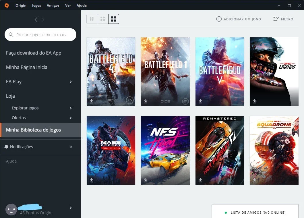Open LISTA DE AMIGOS chat panel
Image resolution: width=304 pixels, height=218 pixels.
[x=255, y=211]
